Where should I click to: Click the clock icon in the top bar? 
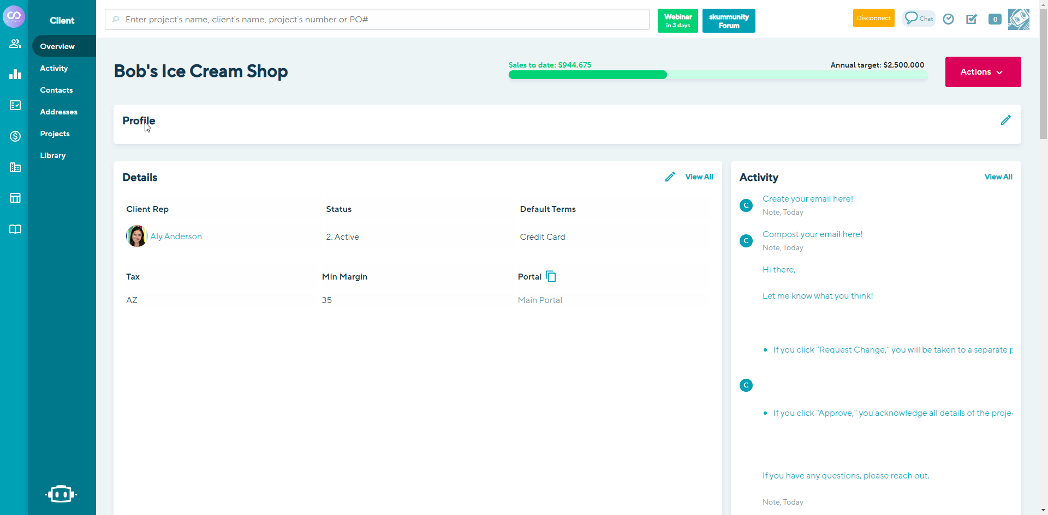[948, 19]
